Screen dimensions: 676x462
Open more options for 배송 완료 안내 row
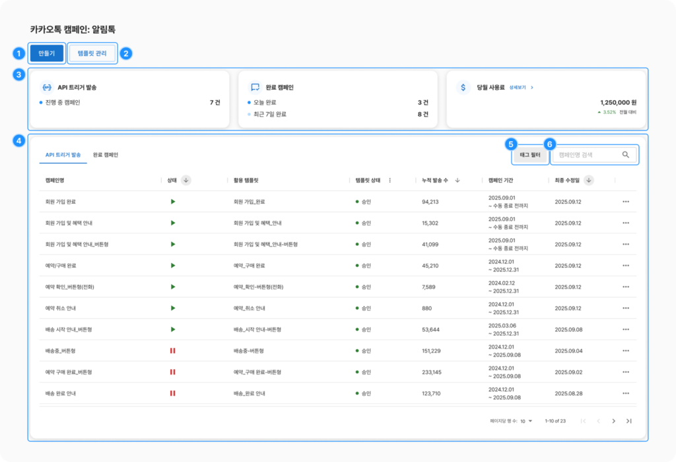[625, 393]
